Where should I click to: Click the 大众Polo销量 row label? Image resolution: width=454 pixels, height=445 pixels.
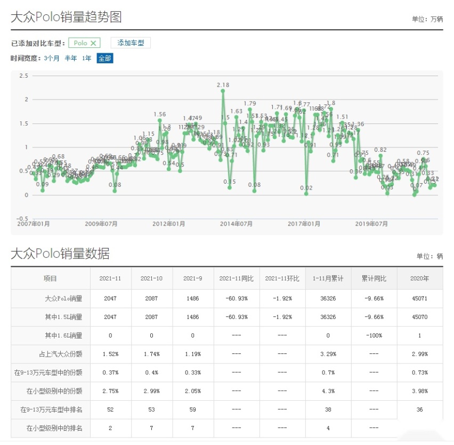click(63, 299)
